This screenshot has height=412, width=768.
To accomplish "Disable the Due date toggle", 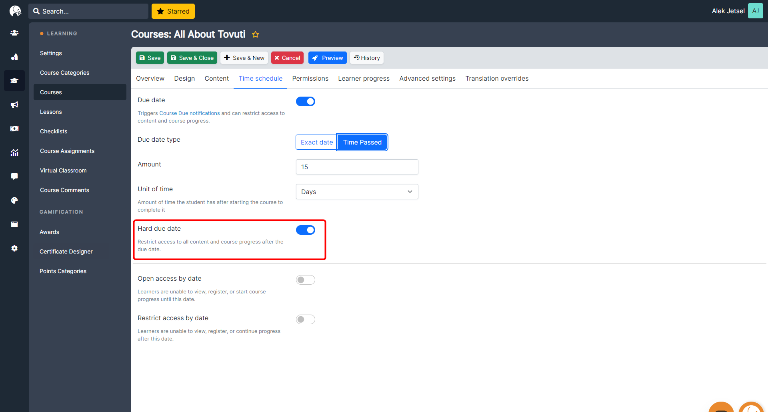I will (x=305, y=101).
